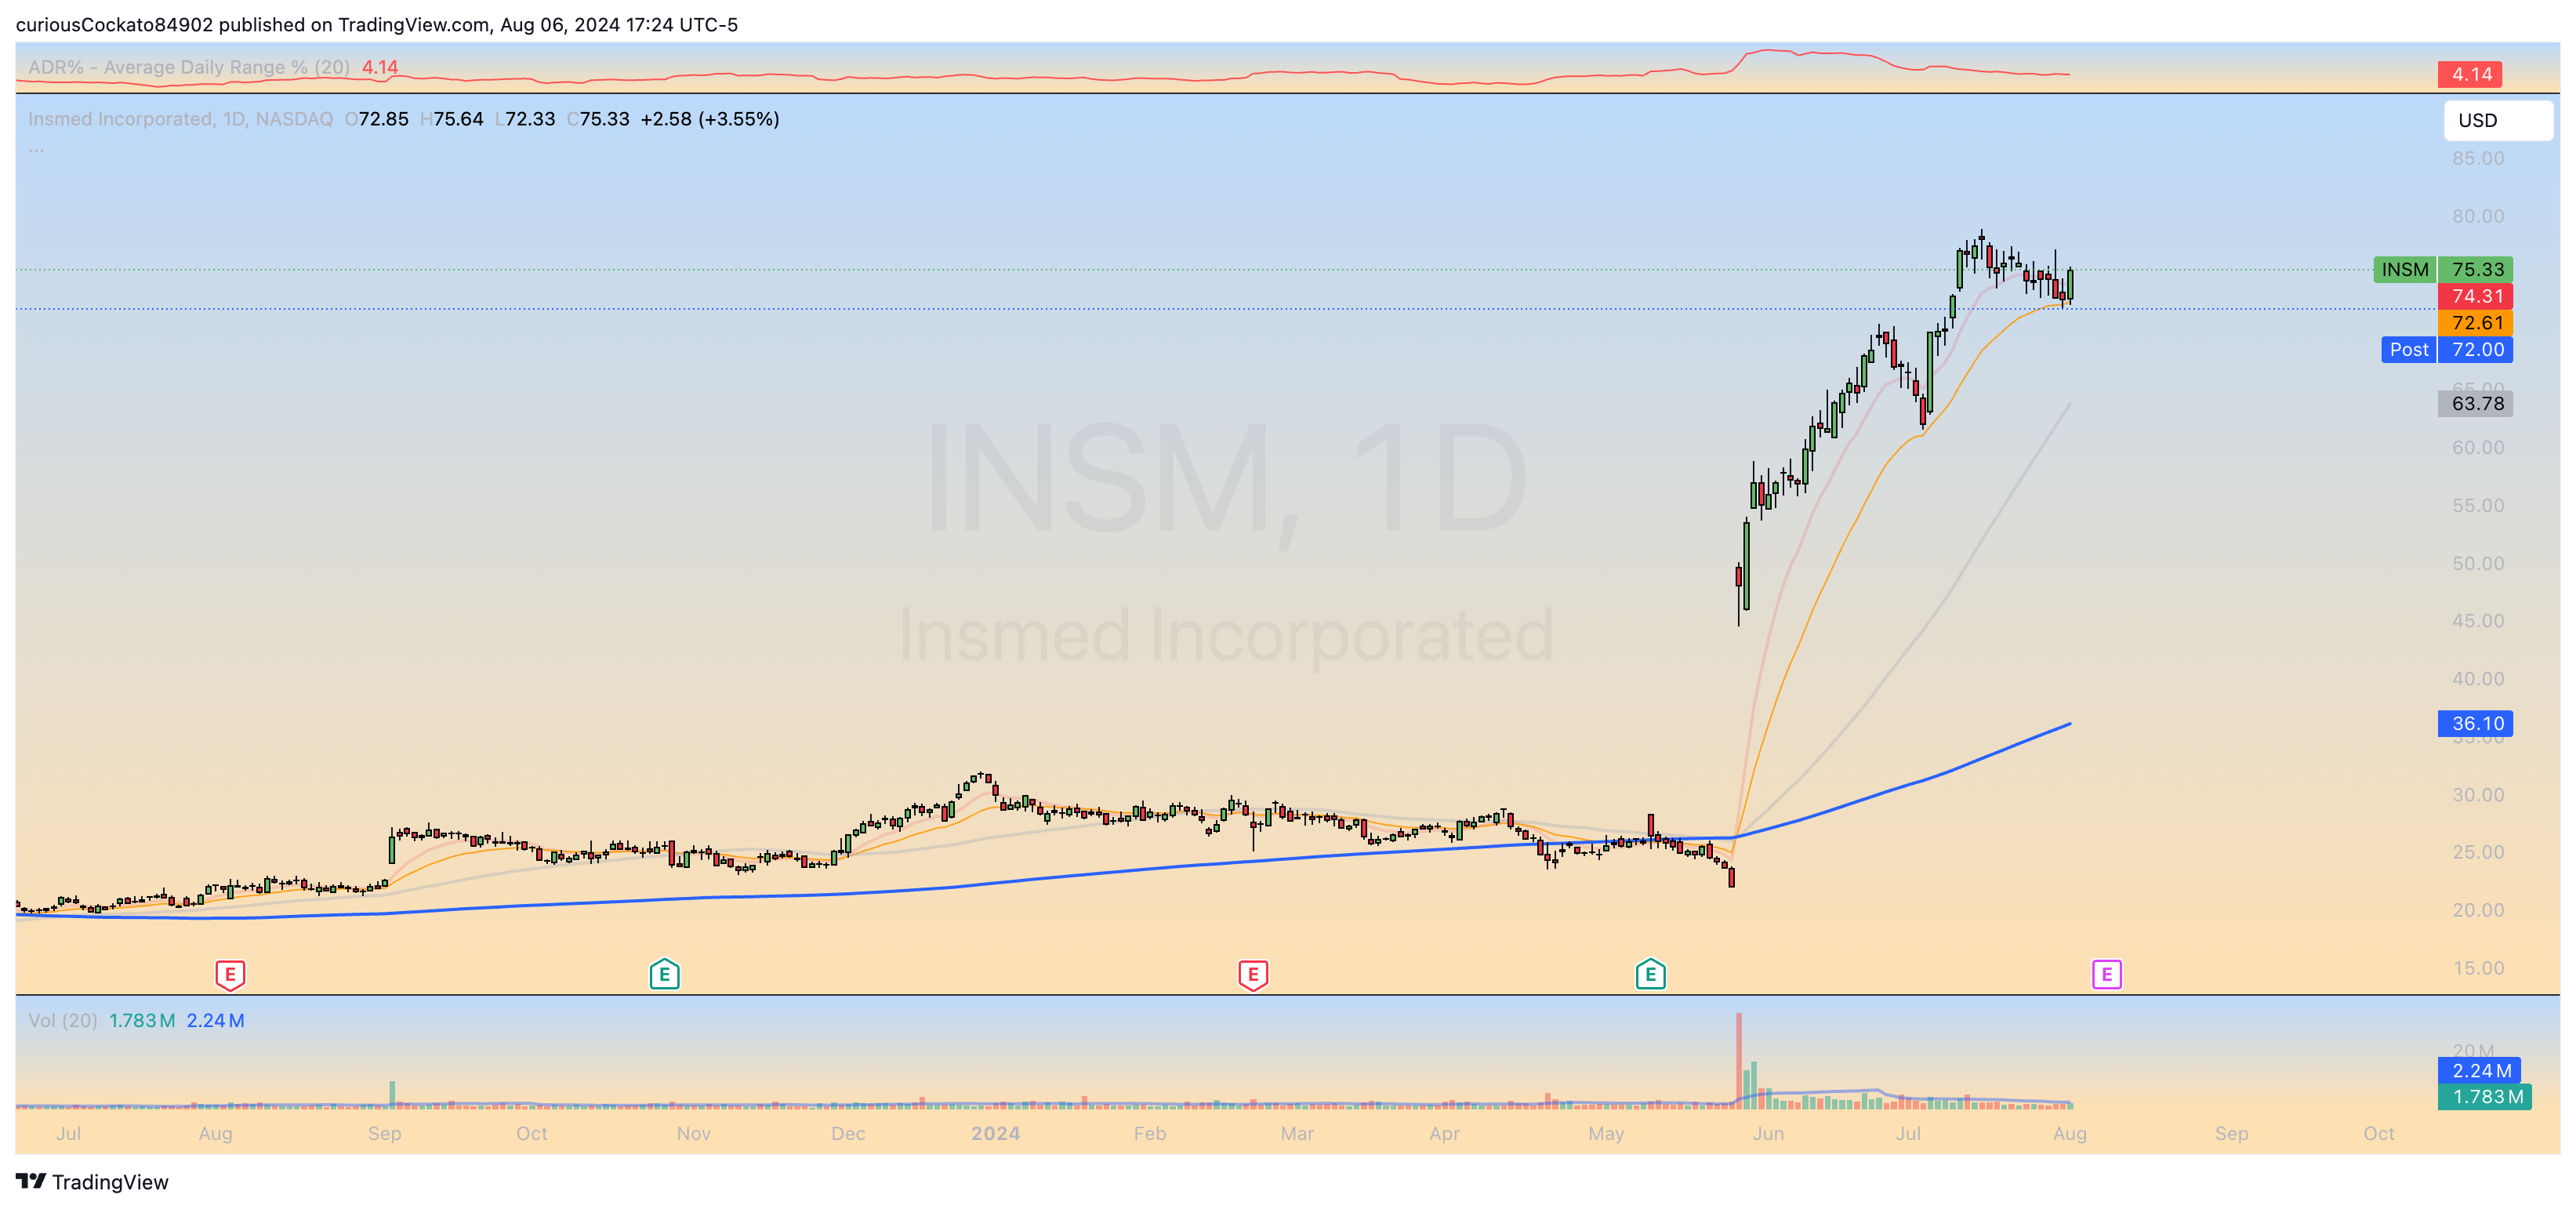
Task: Click the red earnings marker near August 2023
Action: (230, 974)
